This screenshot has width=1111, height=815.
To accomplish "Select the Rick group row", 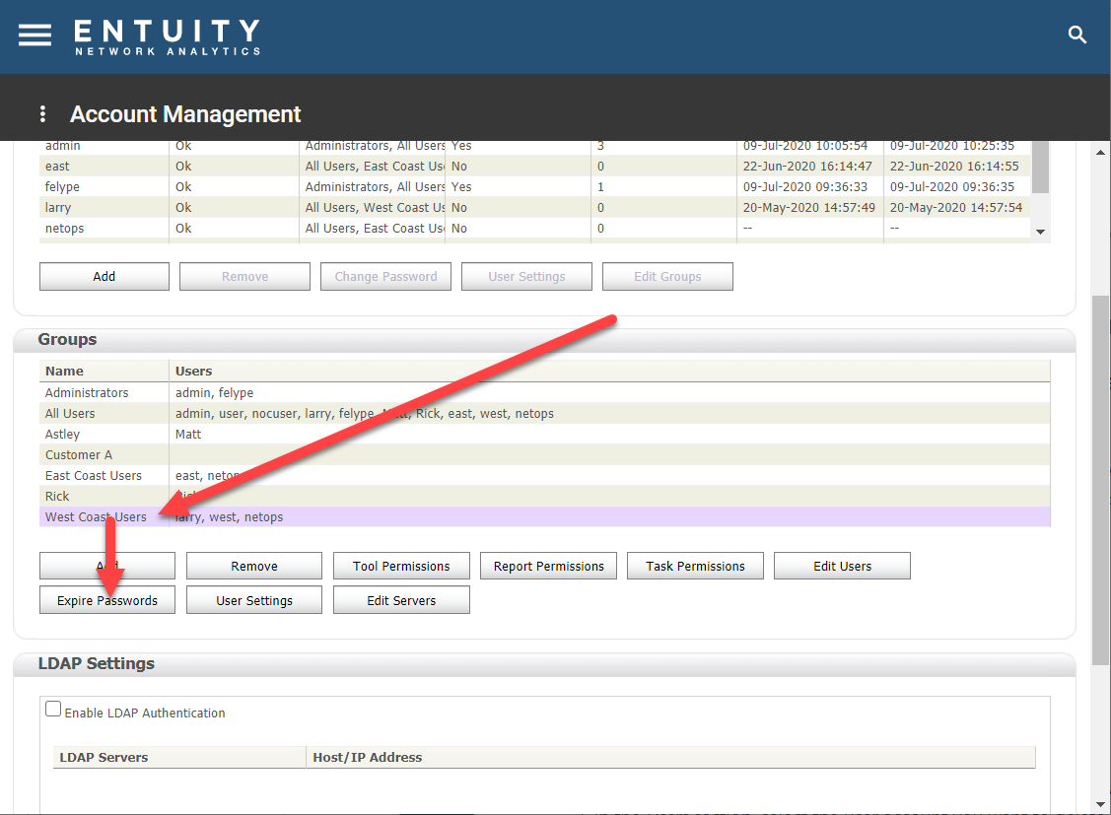I will (x=544, y=497).
